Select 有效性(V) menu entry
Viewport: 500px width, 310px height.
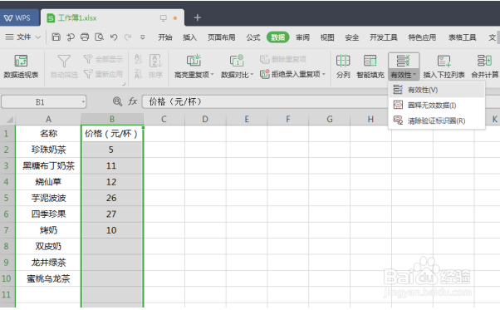[436, 90]
